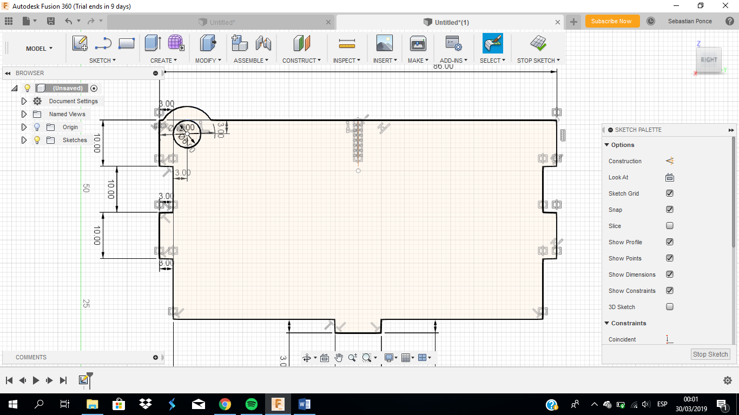The image size is (739, 415).
Task: Toggle the Show Constraints checkbox
Action: (670, 291)
